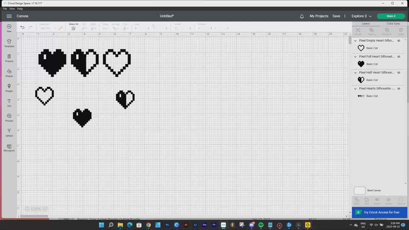
Task: Click the notifications bell icon
Action: 301,16
